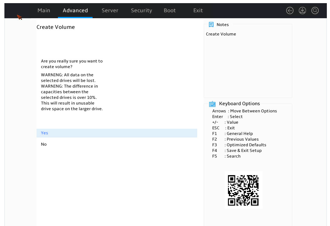This screenshot has width=330, height=226.
Task: Switch to the Main tab
Action: click(x=44, y=10)
